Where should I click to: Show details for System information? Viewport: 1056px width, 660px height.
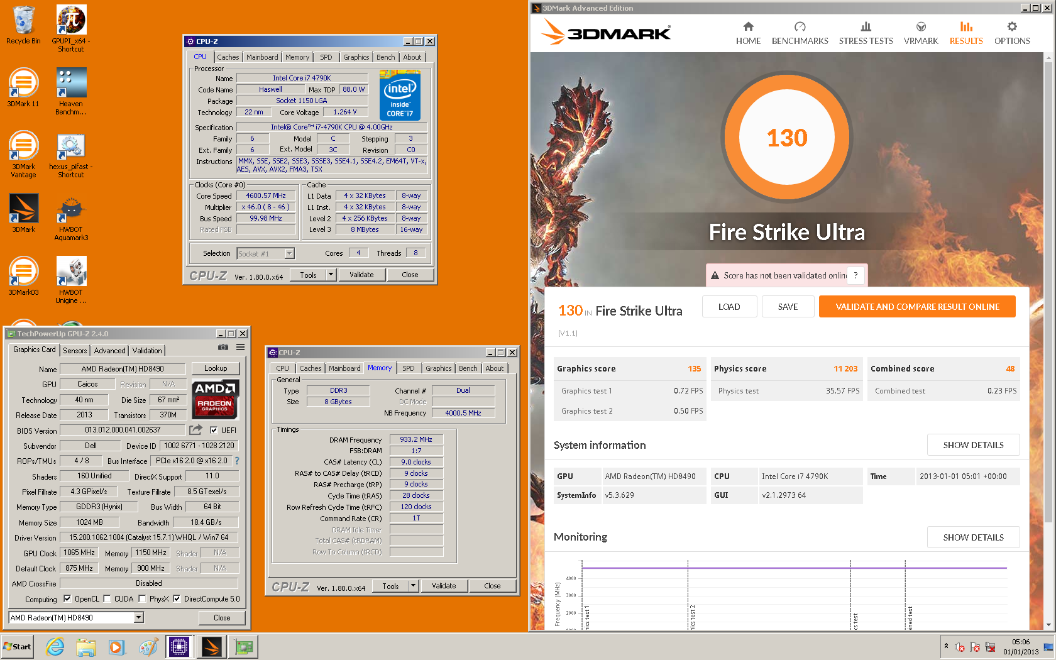point(973,445)
